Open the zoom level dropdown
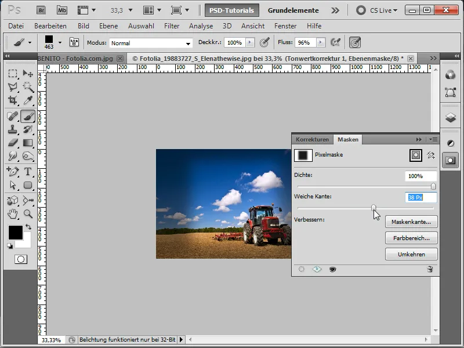 click(x=130, y=10)
